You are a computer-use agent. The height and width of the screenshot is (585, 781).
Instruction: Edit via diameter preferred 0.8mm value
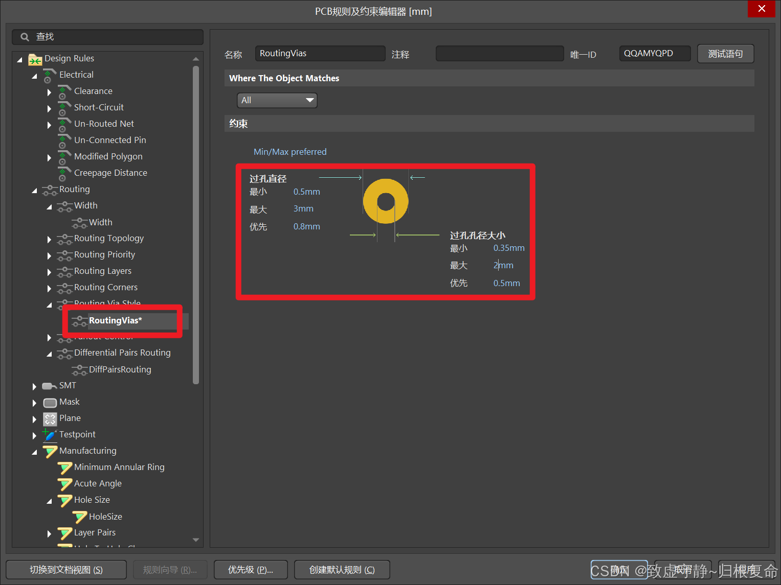pyautogui.click(x=307, y=226)
